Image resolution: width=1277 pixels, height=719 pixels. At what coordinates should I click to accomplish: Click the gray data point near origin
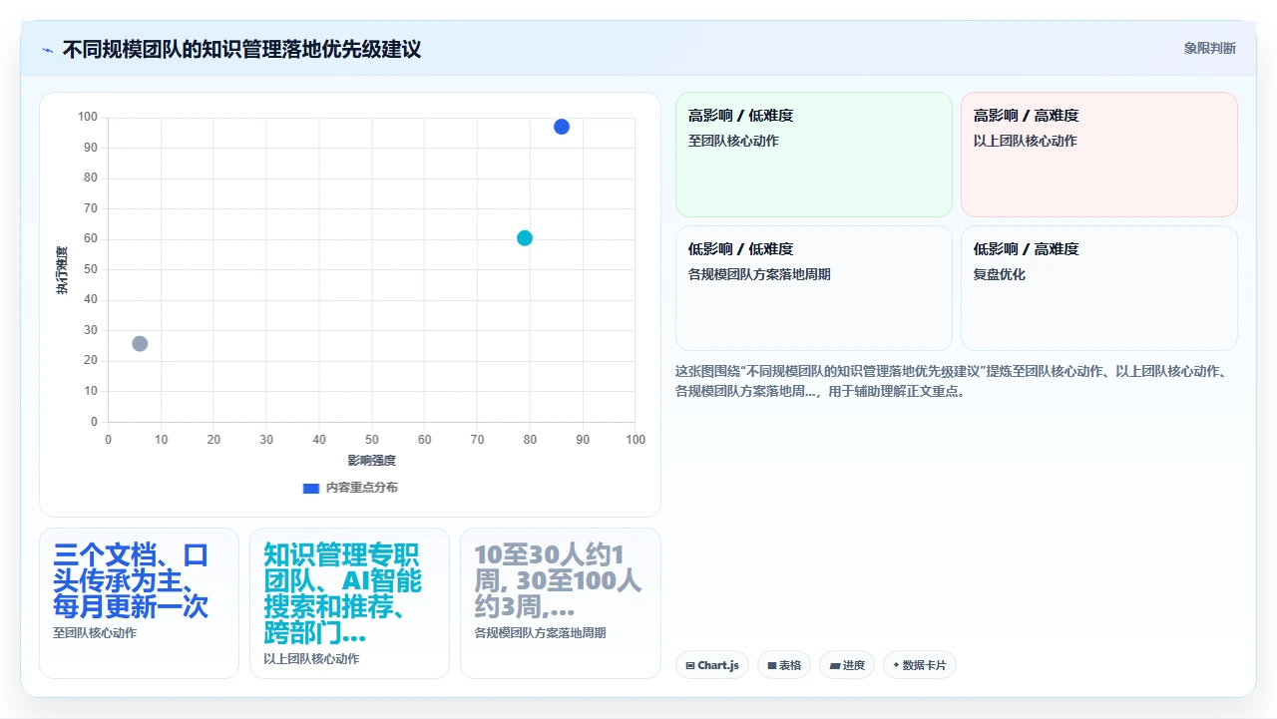pyautogui.click(x=140, y=343)
